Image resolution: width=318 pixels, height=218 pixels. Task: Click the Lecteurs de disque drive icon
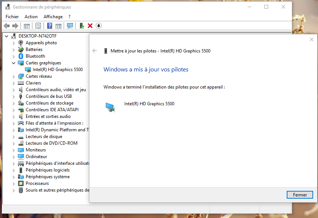point(21,137)
